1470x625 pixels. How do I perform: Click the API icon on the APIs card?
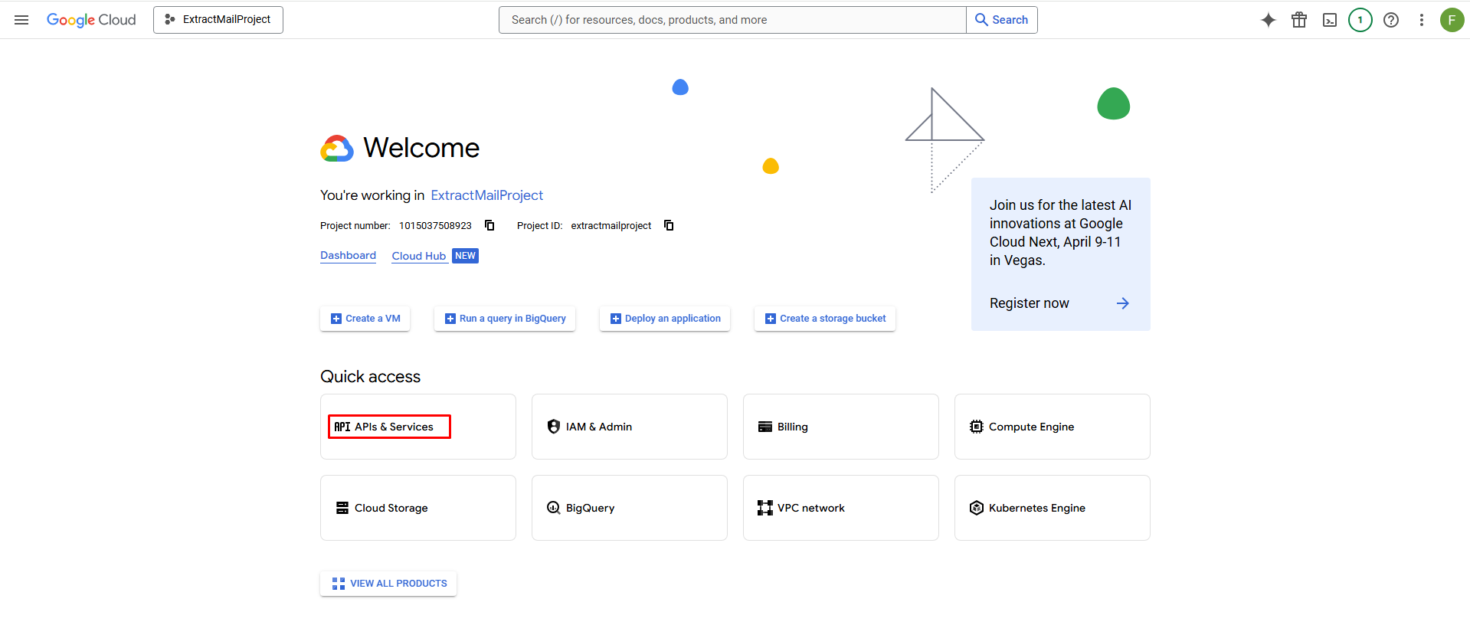[x=342, y=427]
